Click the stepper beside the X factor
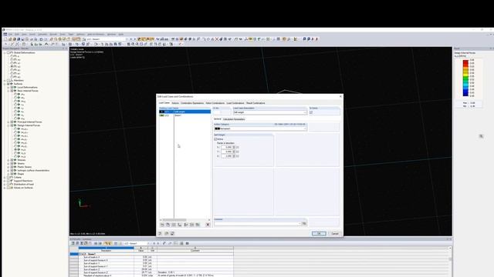Viewport: 494px width, 277px height. pyautogui.click(x=234, y=147)
